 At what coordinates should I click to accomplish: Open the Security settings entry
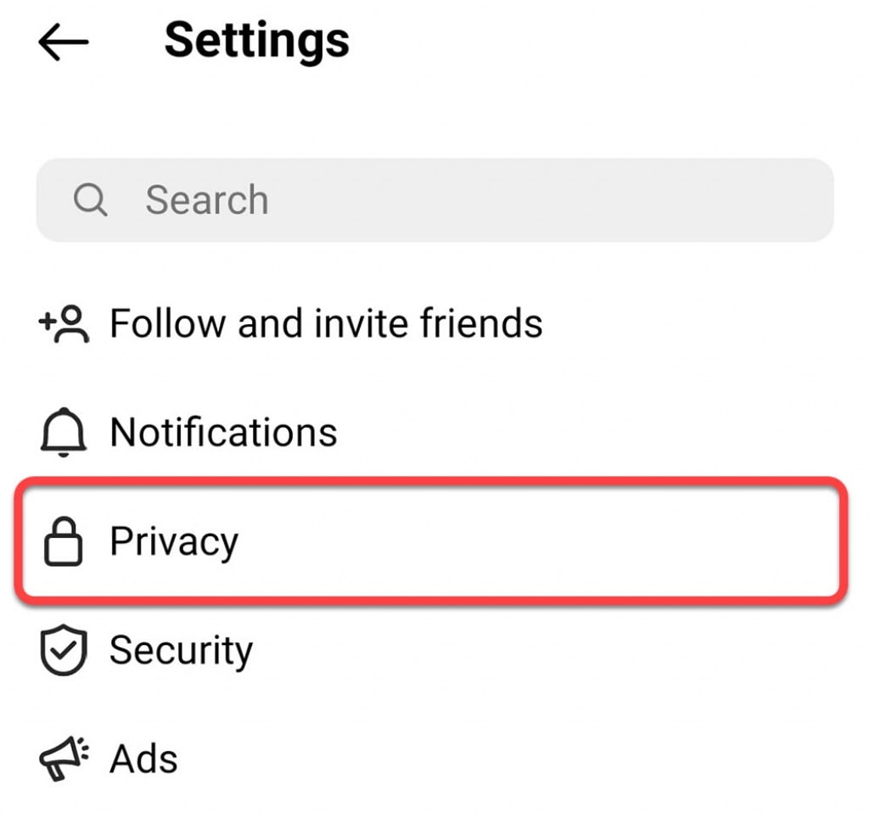coord(181,651)
